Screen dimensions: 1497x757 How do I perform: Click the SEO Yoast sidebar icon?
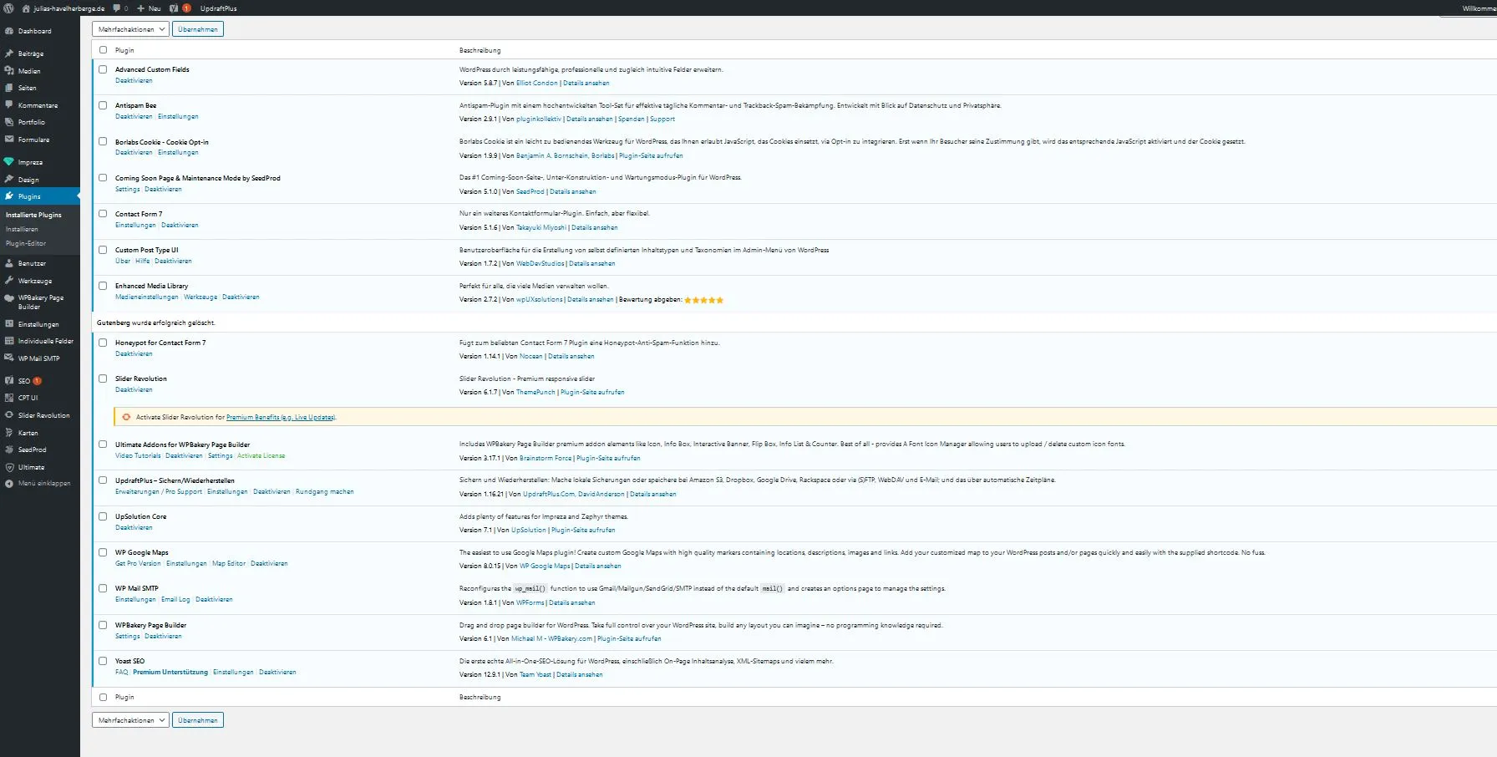coord(9,381)
